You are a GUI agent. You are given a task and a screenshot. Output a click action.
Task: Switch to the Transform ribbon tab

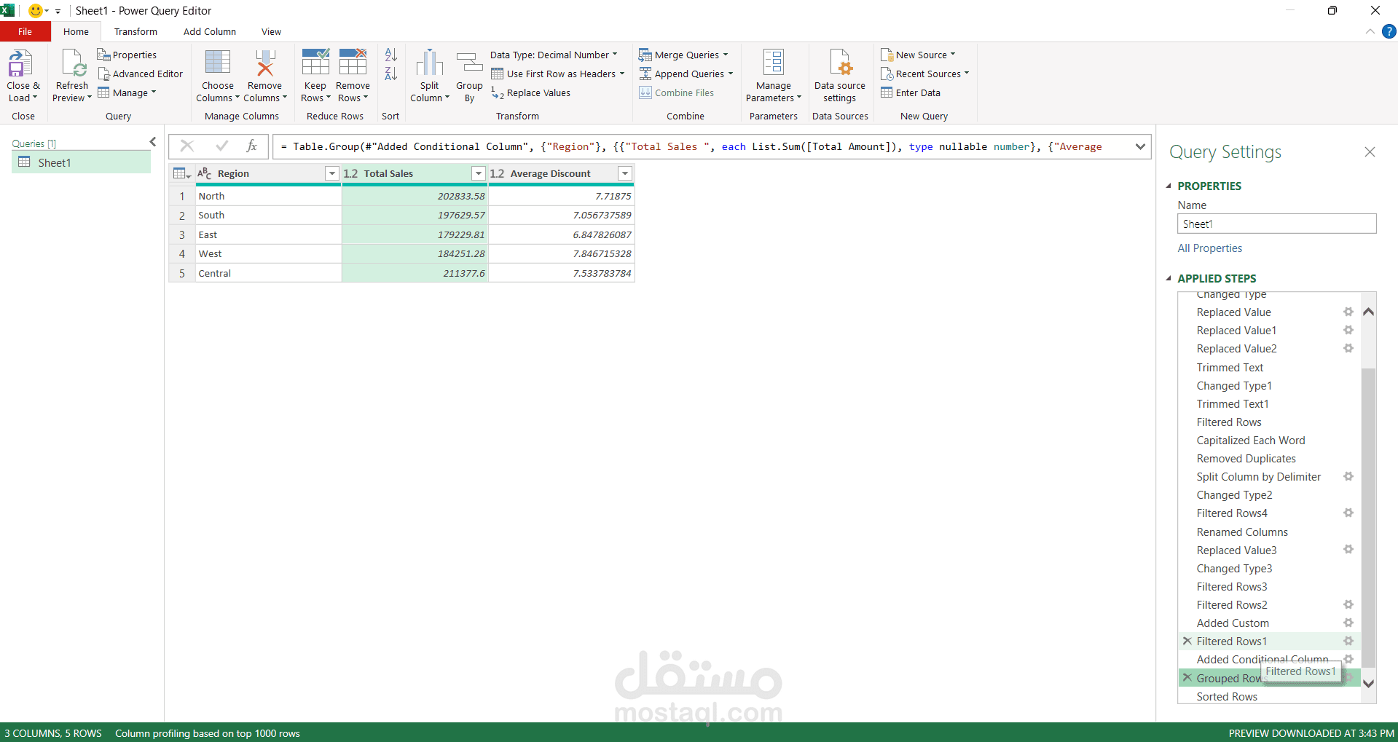136,31
